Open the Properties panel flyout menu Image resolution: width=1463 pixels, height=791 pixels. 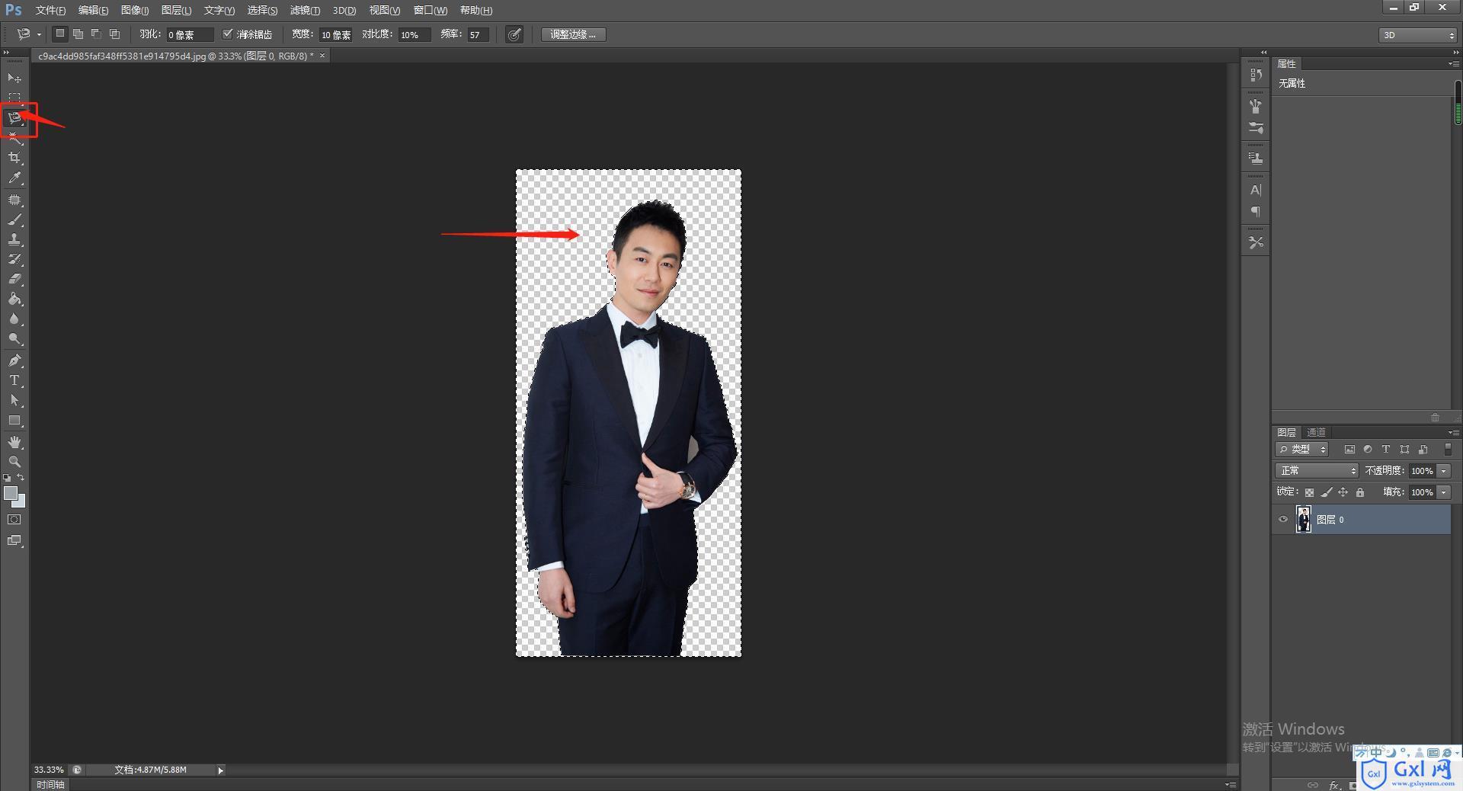(1453, 63)
